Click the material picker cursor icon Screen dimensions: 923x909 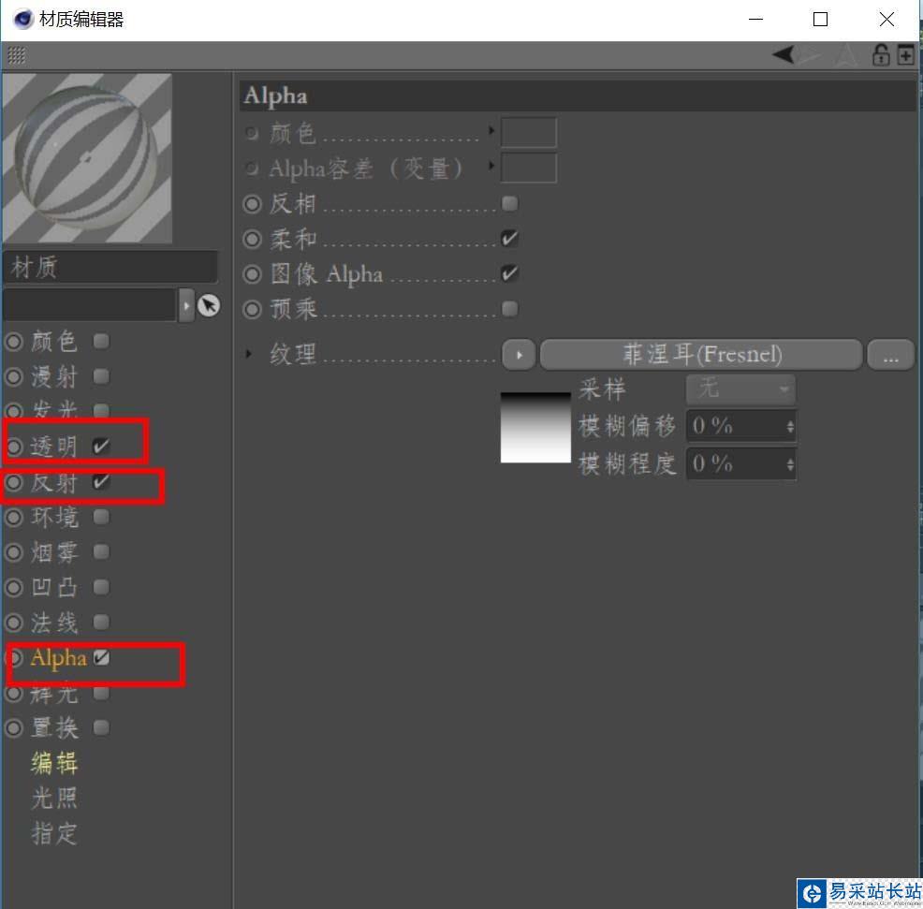coord(209,305)
